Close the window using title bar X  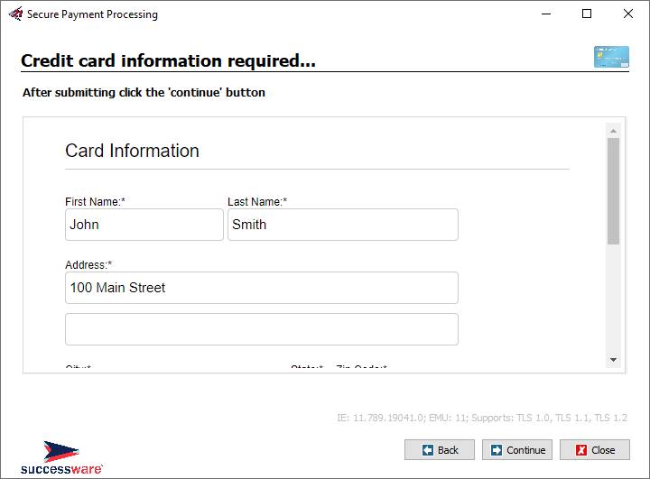[628, 14]
